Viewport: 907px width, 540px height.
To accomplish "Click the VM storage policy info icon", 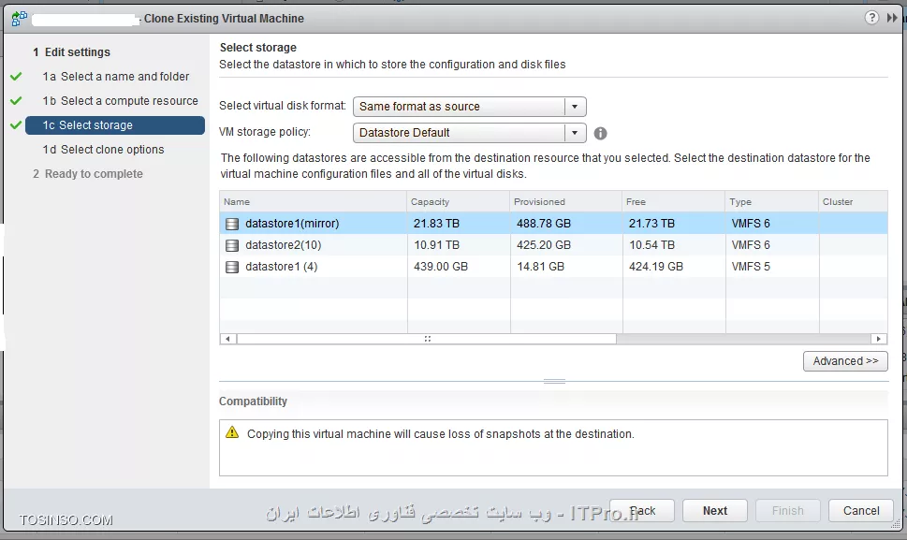I will tap(600, 134).
